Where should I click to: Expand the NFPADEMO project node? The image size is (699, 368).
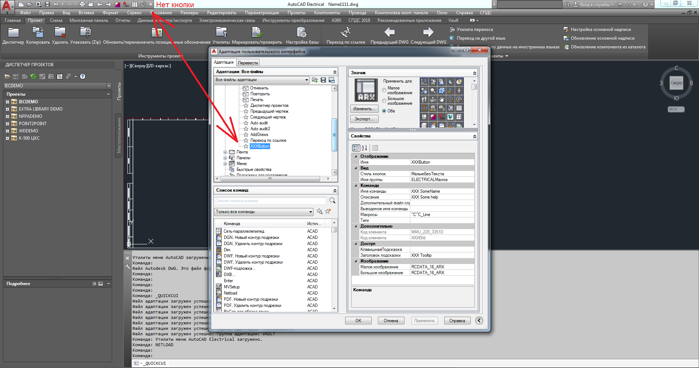7,116
